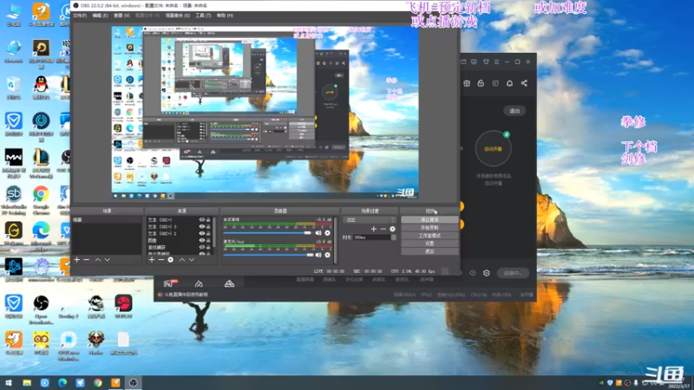
Task: Click the 自动开播 circle in the Douyu panel
Action: [x=493, y=148]
